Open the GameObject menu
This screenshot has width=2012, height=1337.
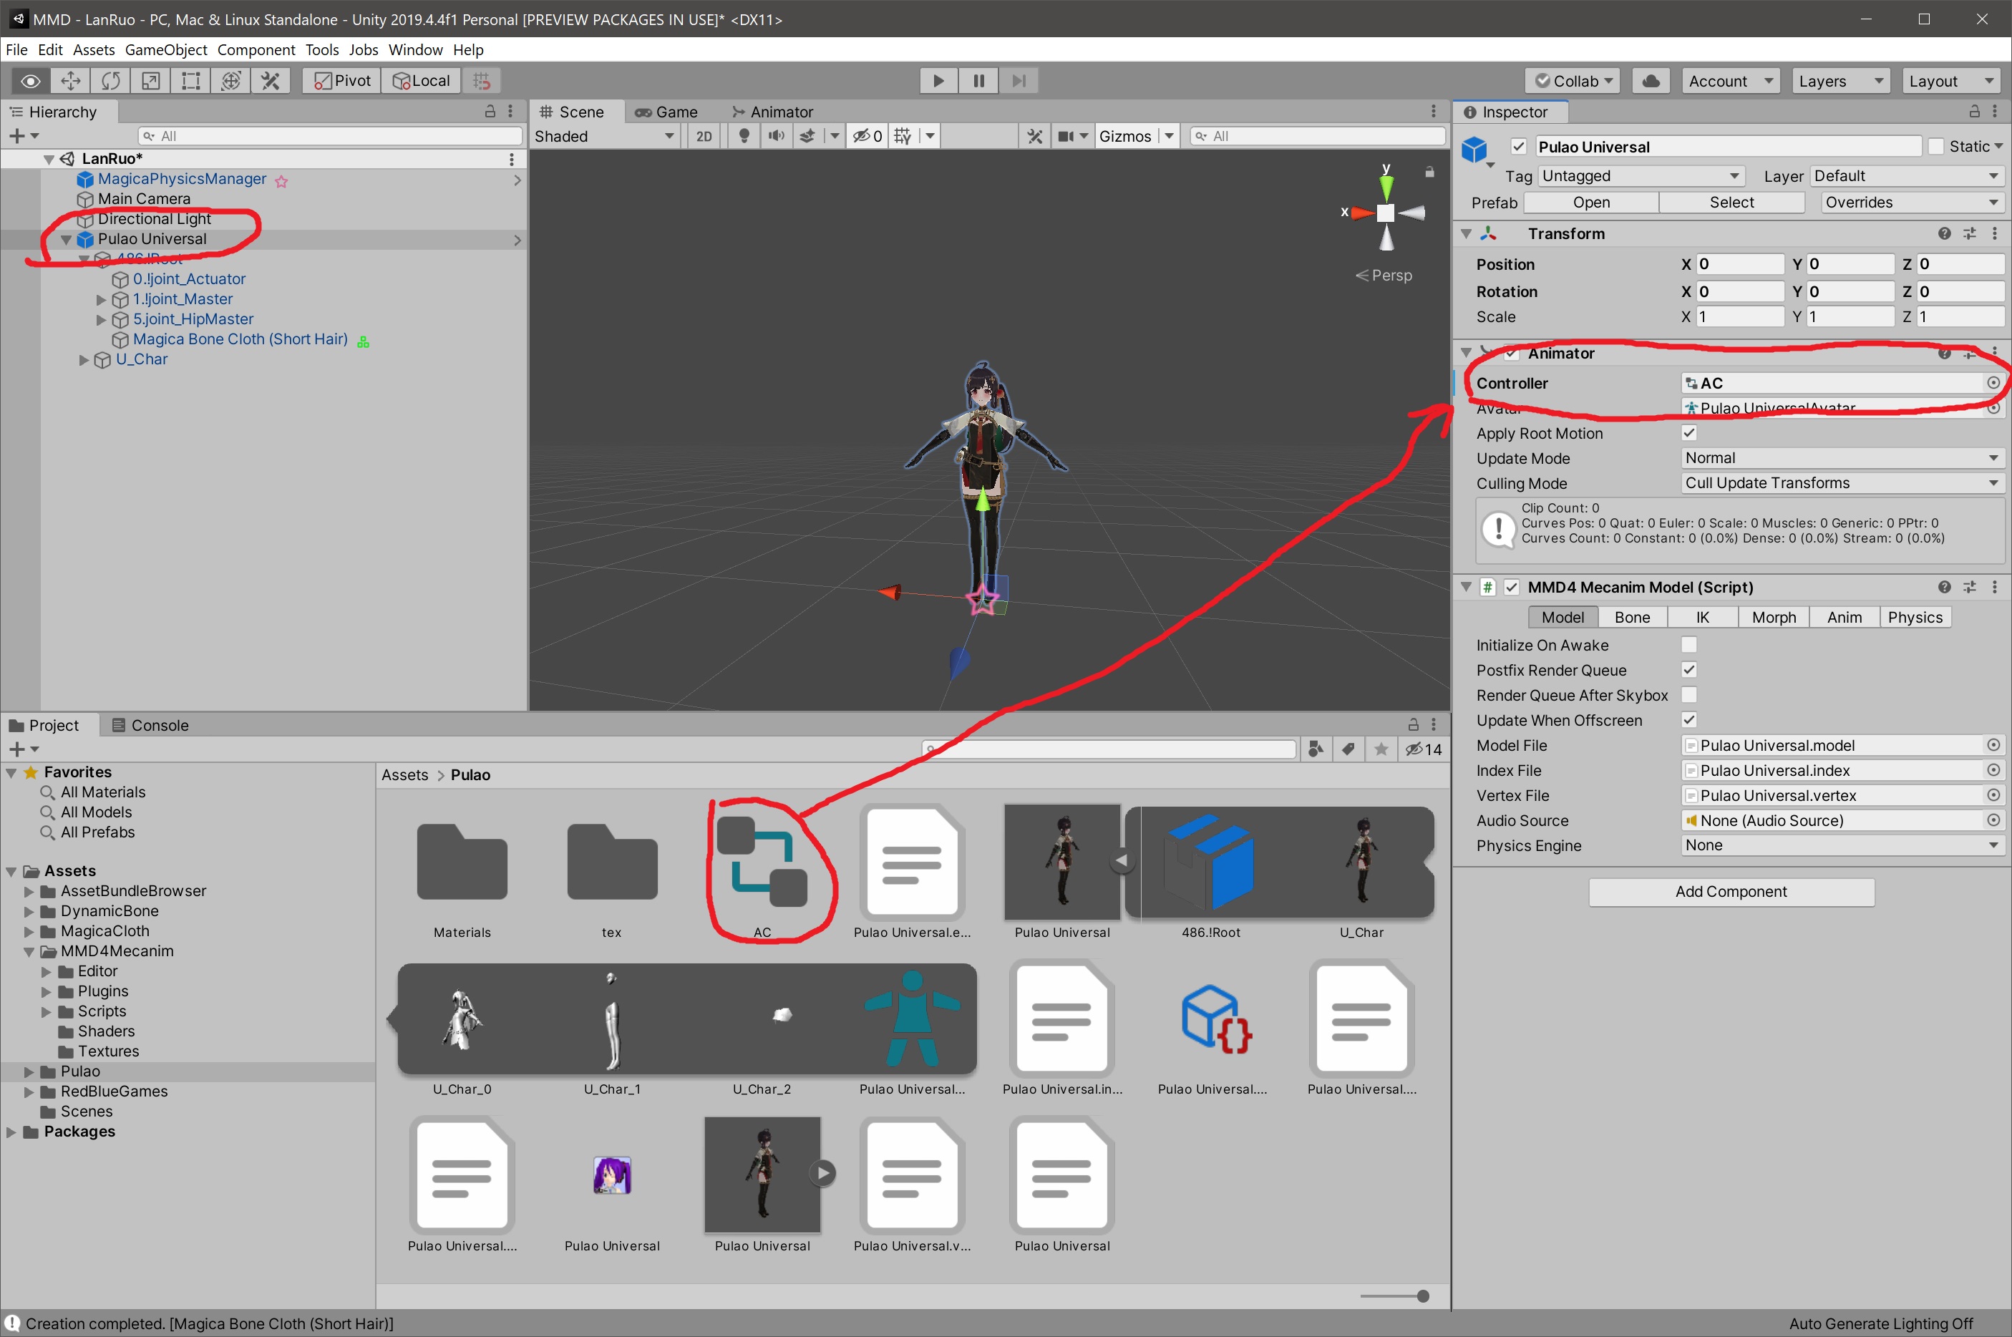point(165,49)
